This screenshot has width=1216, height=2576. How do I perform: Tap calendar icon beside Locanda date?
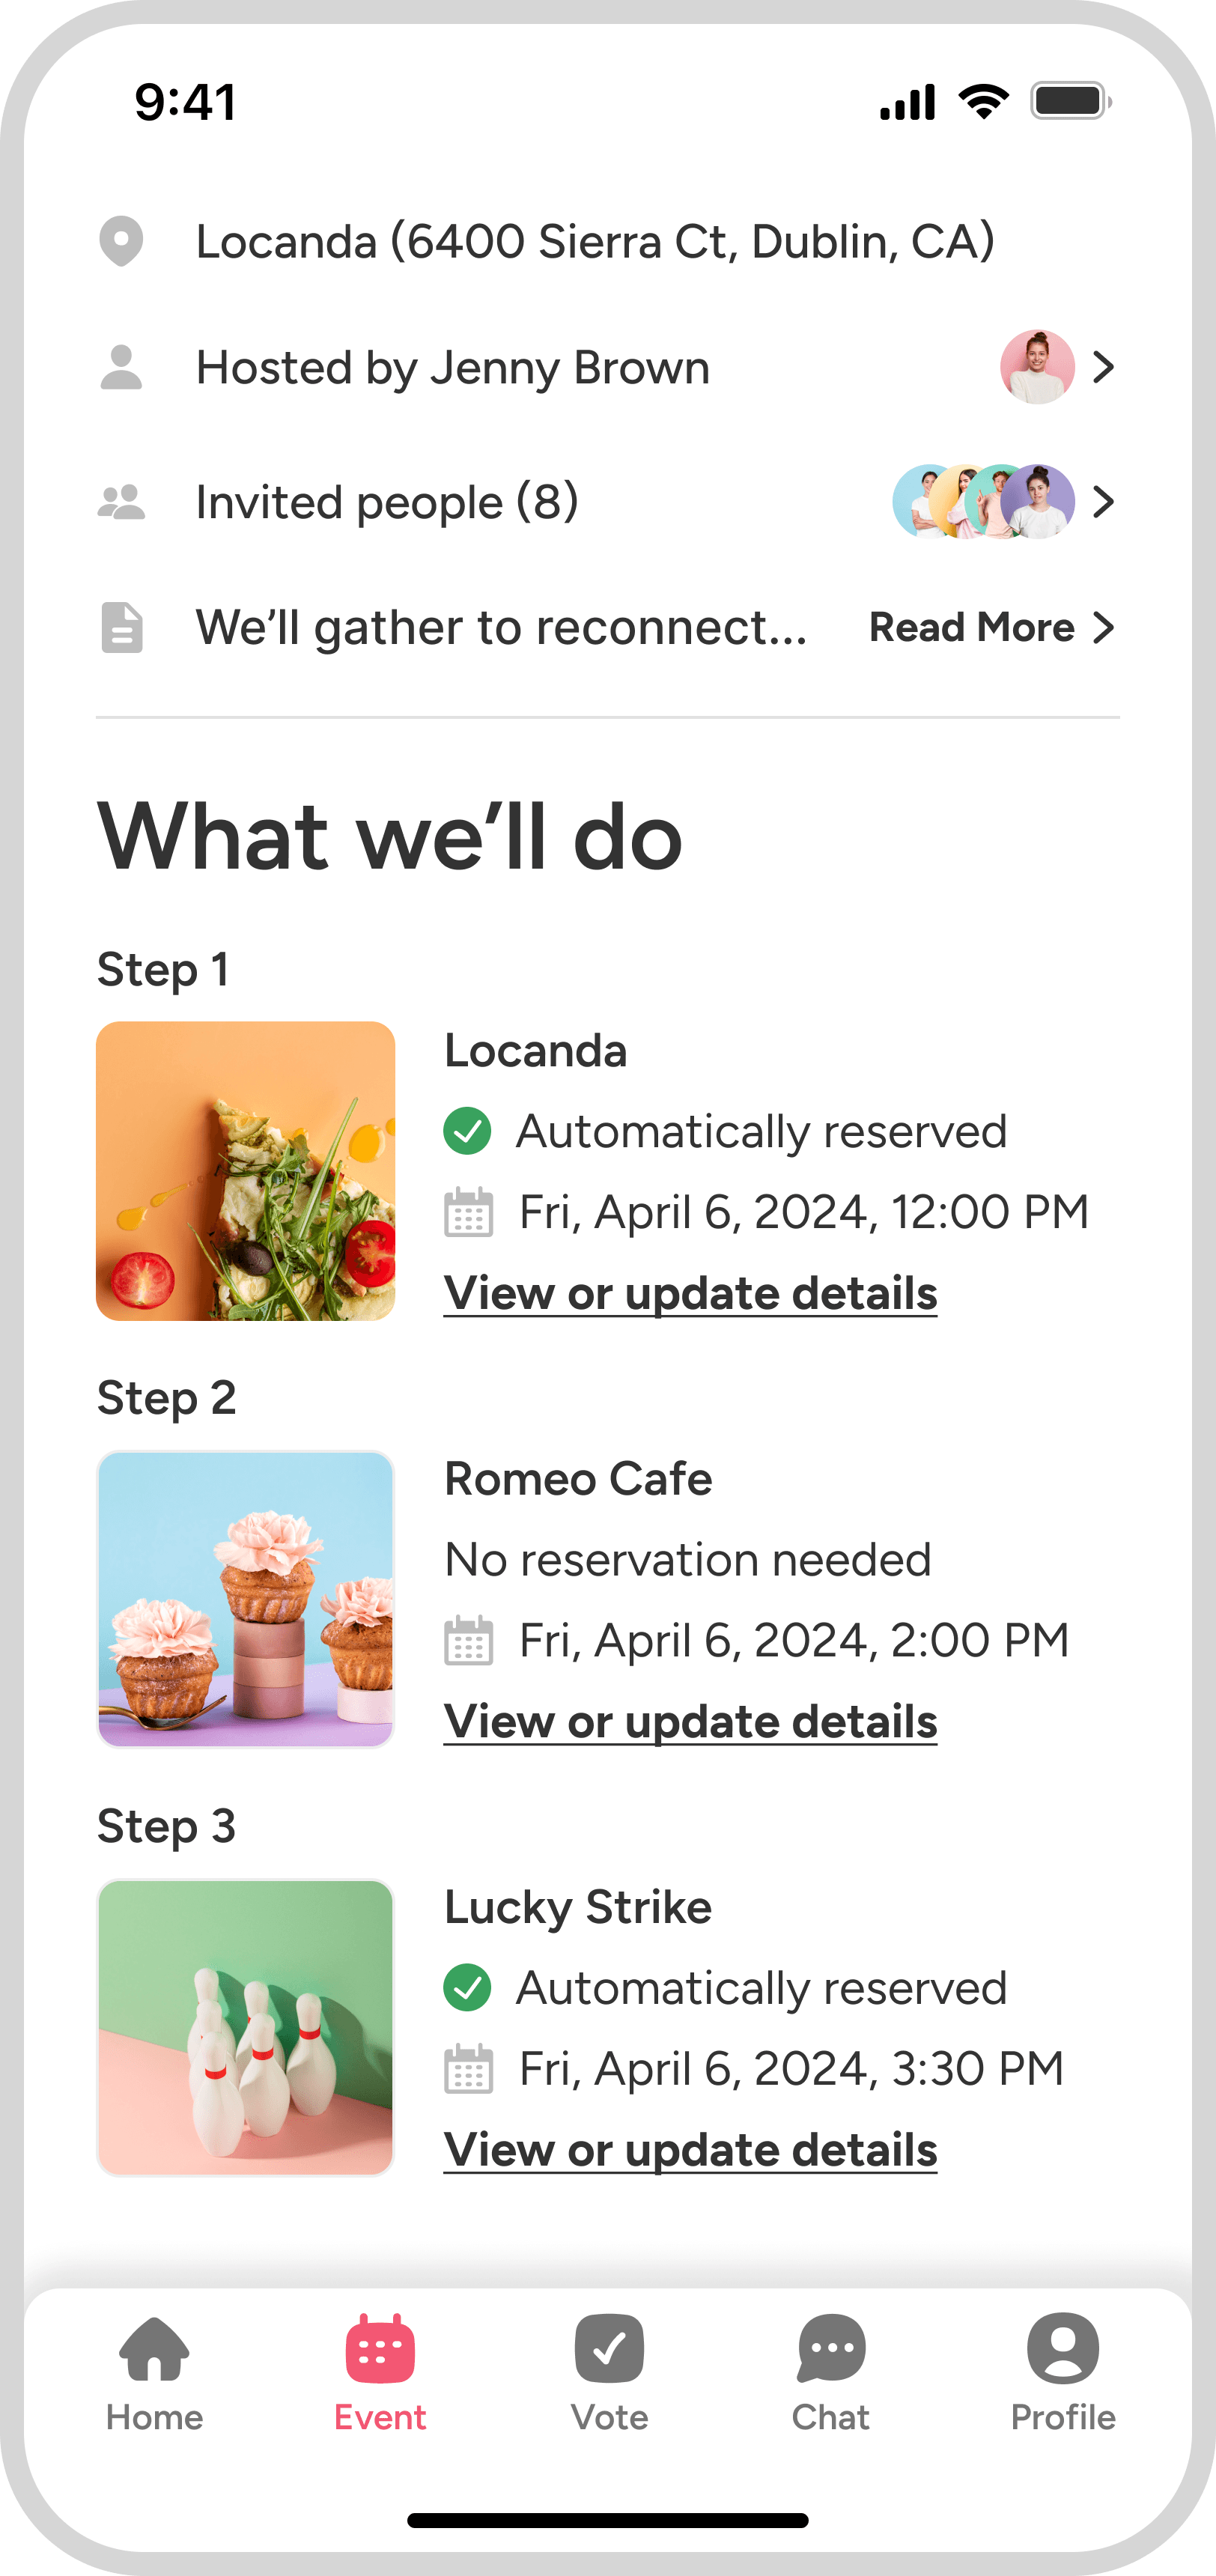[468, 1213]
